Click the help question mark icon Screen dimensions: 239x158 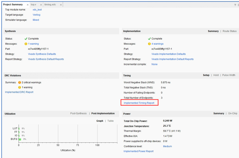(235, 5)
